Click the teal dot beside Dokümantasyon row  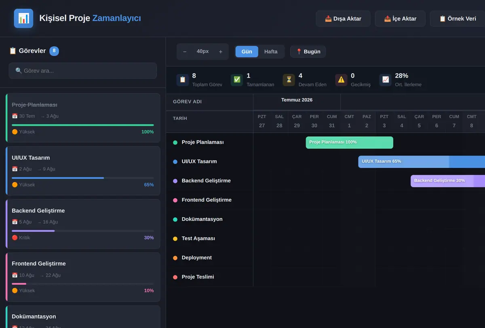[175, 219]
